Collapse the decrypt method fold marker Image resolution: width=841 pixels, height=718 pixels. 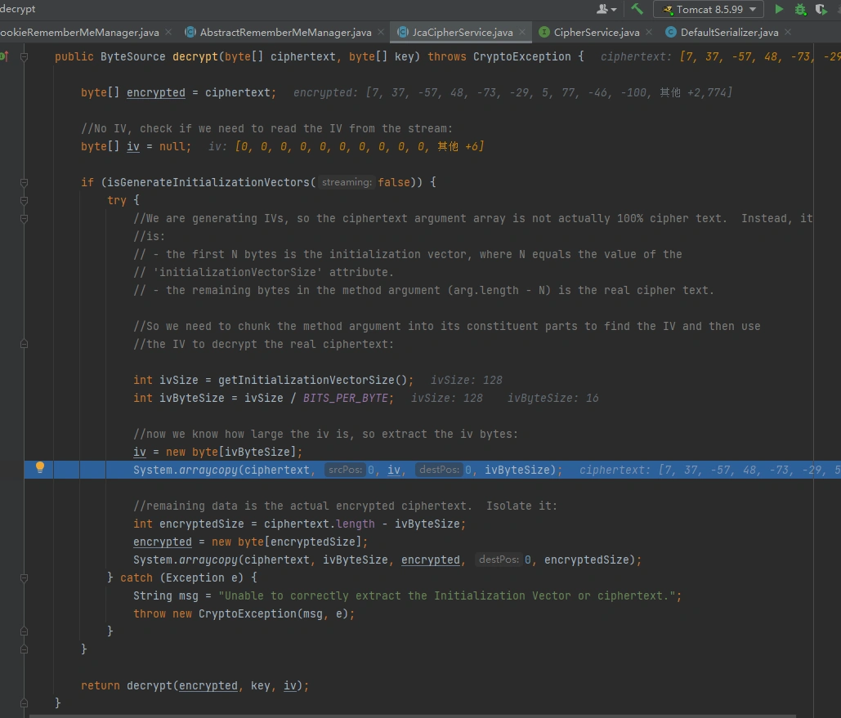click(25, 57)
